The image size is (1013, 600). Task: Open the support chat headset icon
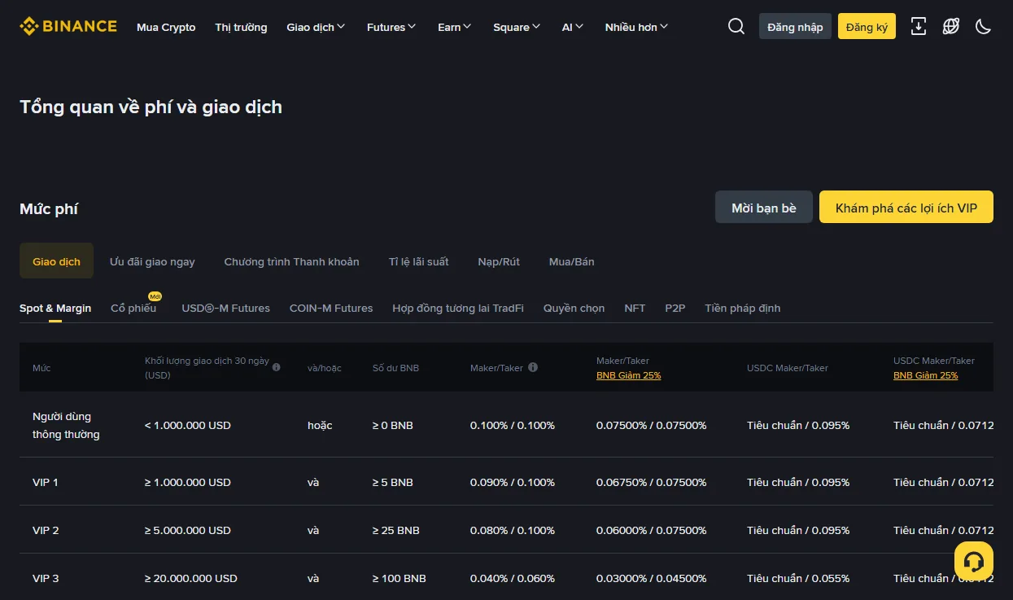[x=974, y=562]
